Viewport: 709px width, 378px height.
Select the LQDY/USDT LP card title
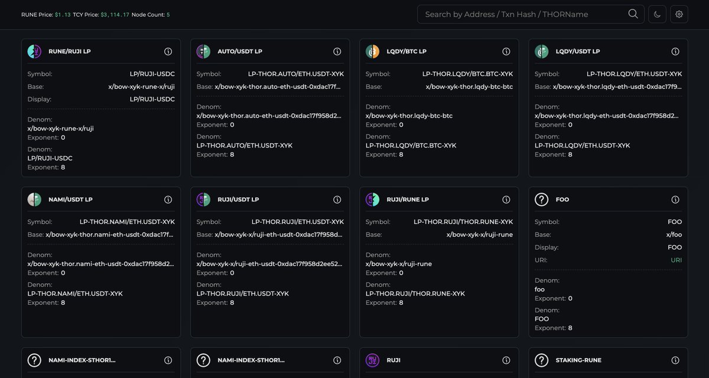[578, 52]
